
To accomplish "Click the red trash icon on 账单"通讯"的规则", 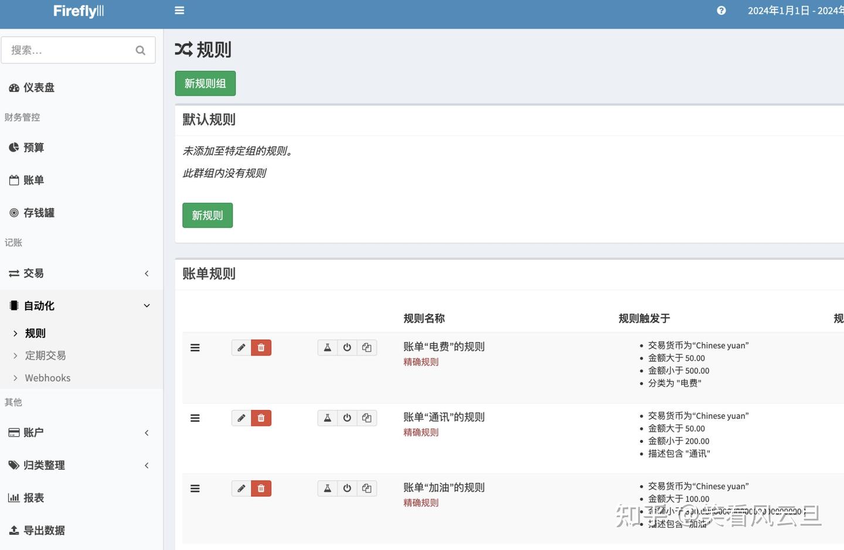I will coord(261,418).
